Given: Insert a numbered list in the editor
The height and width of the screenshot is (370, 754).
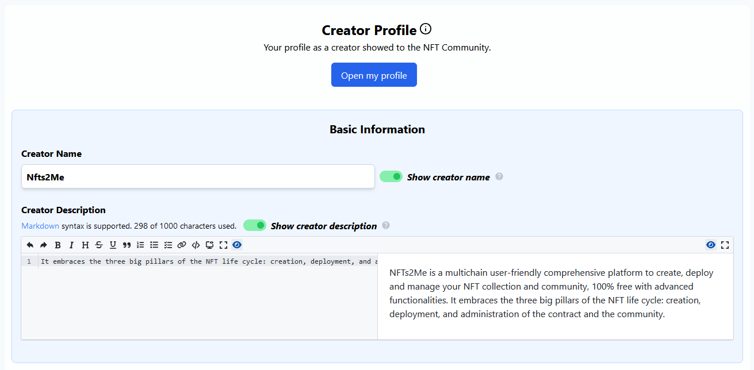Looking at the screenshot, I should tap(140, 245).
